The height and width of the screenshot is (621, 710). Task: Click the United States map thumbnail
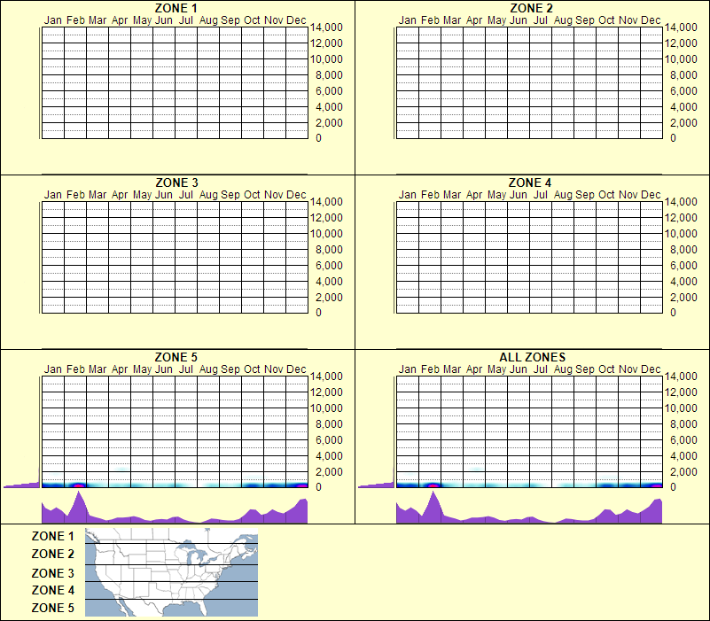point(170,573)
